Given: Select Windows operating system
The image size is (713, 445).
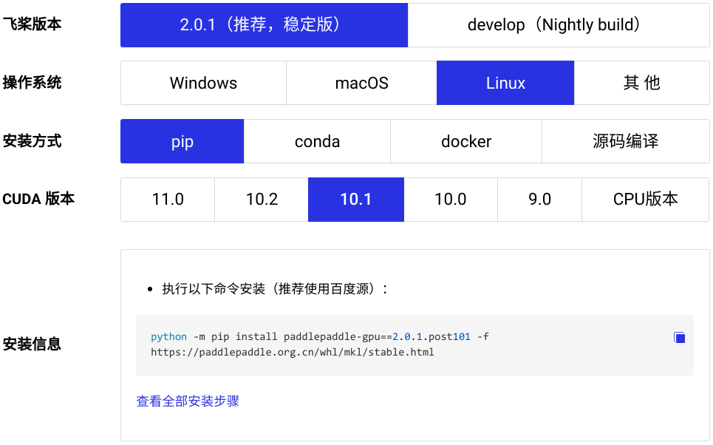Looking at the screenshot, I should click(203, 83).
